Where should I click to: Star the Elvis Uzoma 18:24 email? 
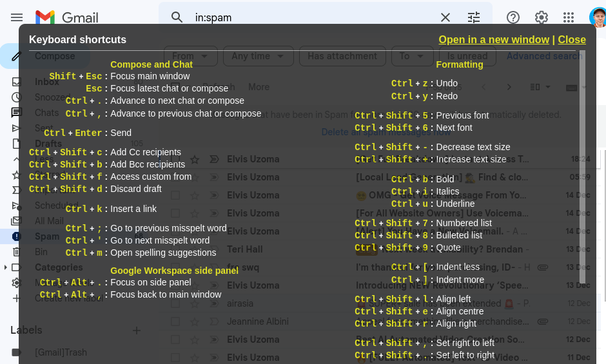(x=195, y=159)
